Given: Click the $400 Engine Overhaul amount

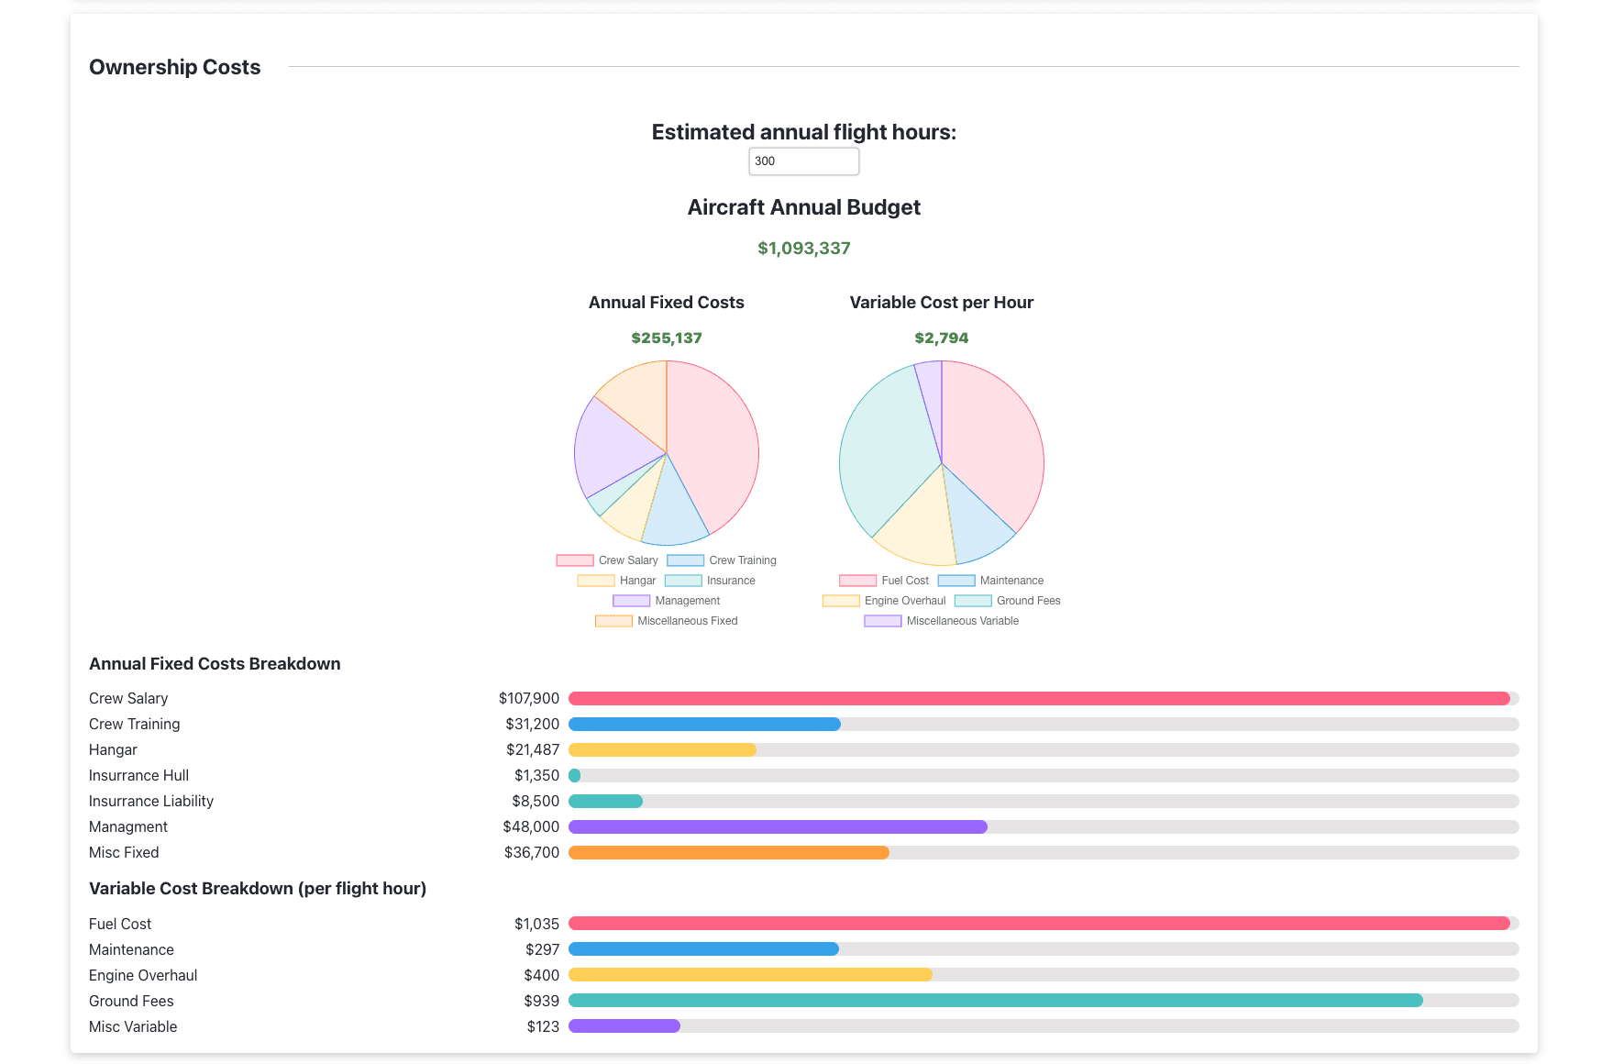Looking at the screenshot, I should click(x=542, y=975).
